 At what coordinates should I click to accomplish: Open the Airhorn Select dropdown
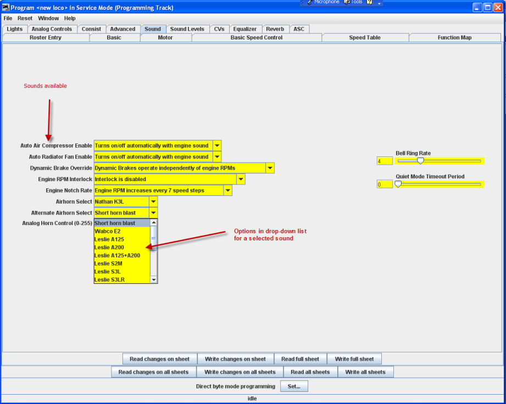click(x=153, y=201)
